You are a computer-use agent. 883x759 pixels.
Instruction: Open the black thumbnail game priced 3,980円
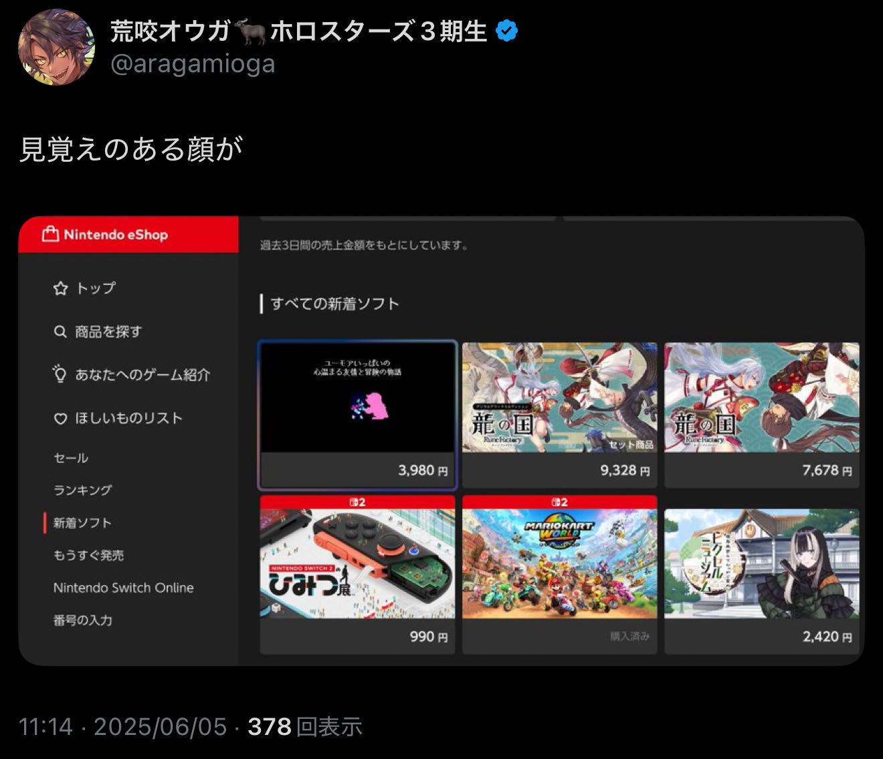pyautogui.click(x=358, y=397)
